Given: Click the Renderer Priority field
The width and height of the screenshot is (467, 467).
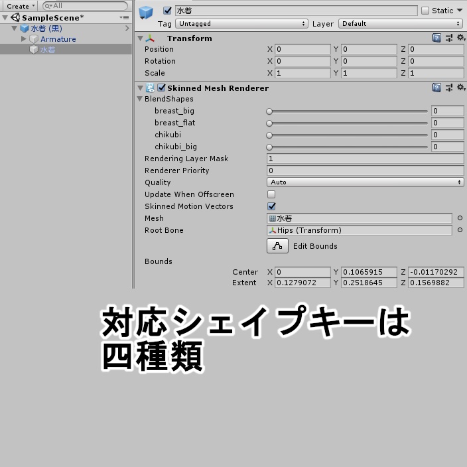Looking at the screenshot, I should (365, 170).
